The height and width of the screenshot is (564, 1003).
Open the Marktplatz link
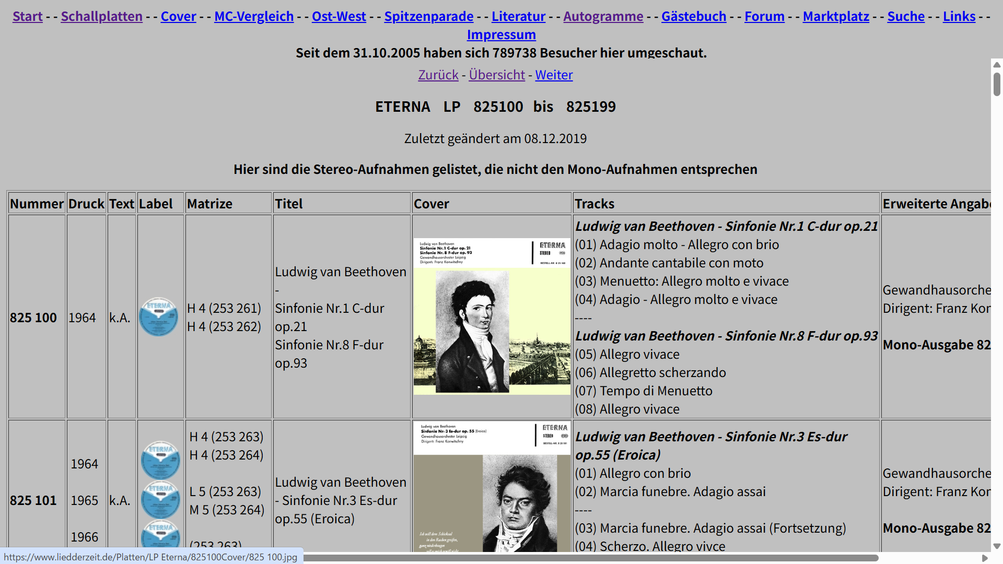835,16
